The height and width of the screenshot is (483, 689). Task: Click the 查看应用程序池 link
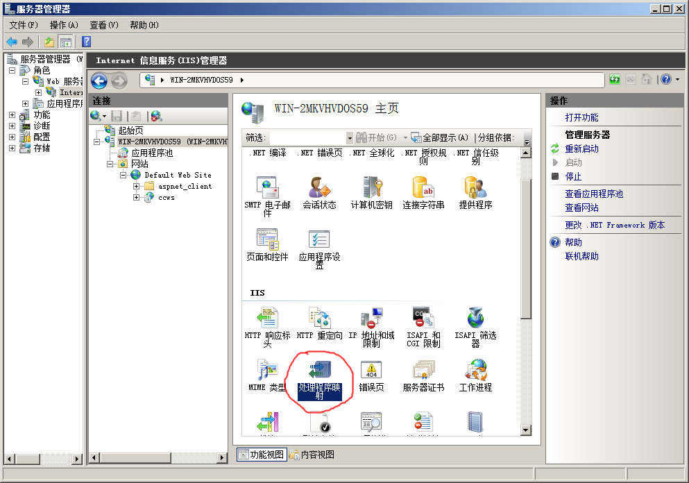pyautogui.click(x=594, y=194)
